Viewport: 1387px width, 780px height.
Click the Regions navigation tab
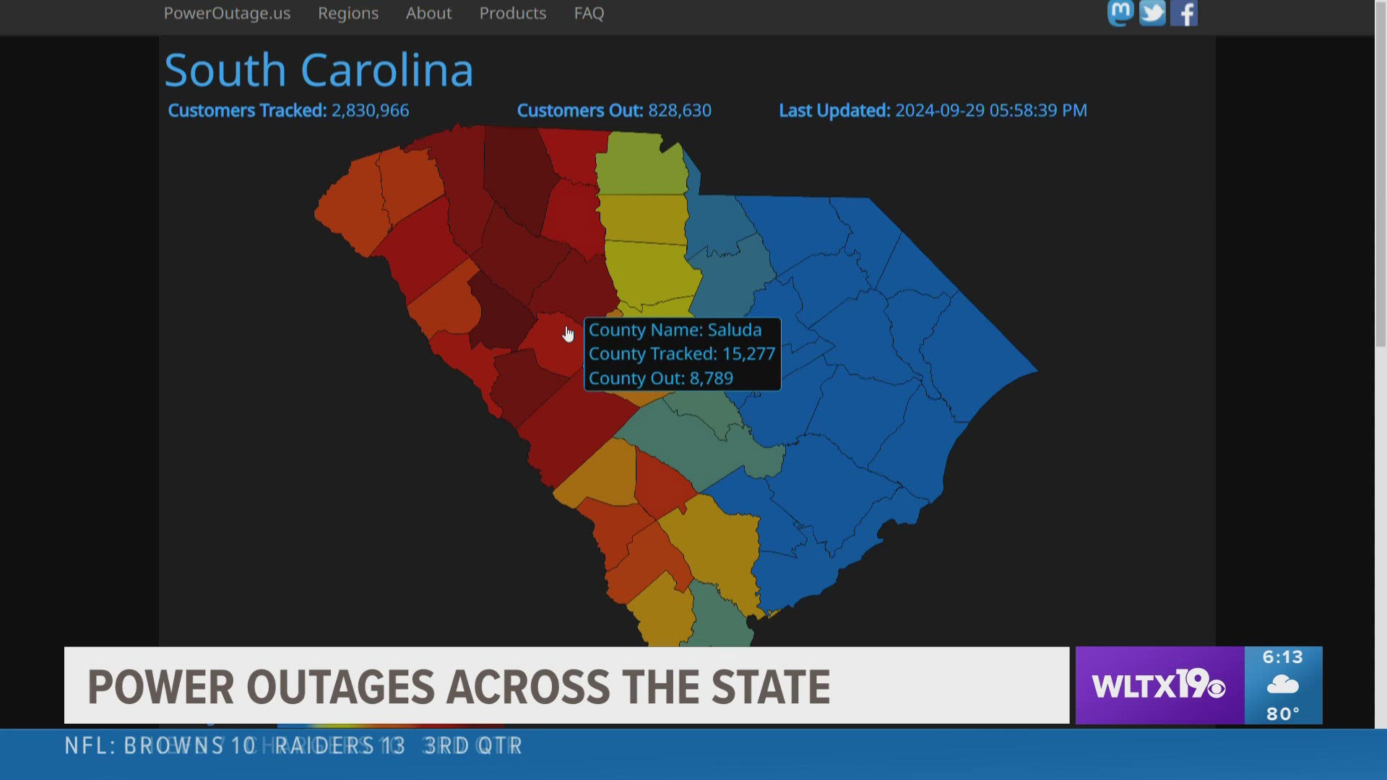[x=347, y=13]
